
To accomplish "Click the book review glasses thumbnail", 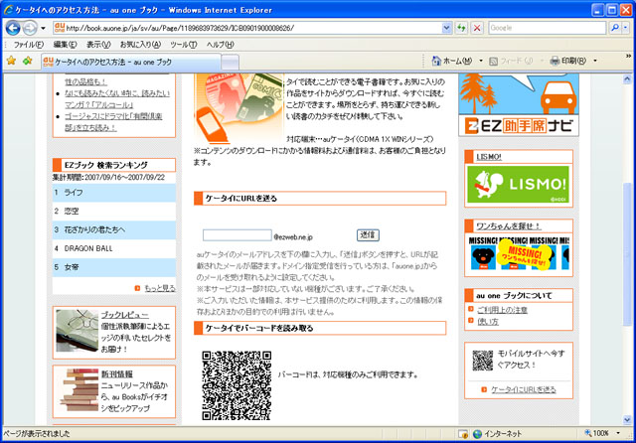I will point(78,331).
